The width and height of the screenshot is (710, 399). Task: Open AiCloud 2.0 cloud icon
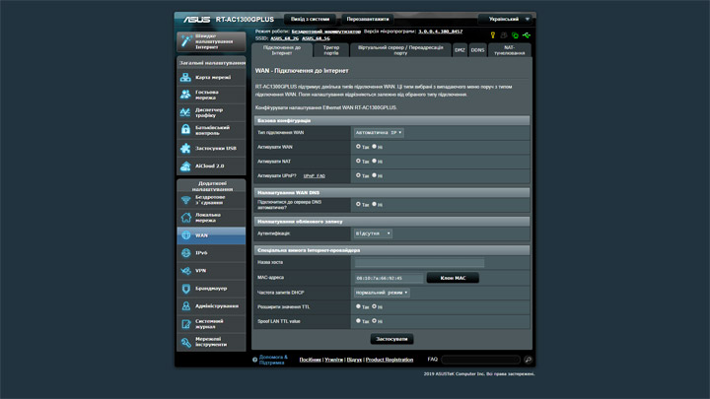tap(185, 166)
